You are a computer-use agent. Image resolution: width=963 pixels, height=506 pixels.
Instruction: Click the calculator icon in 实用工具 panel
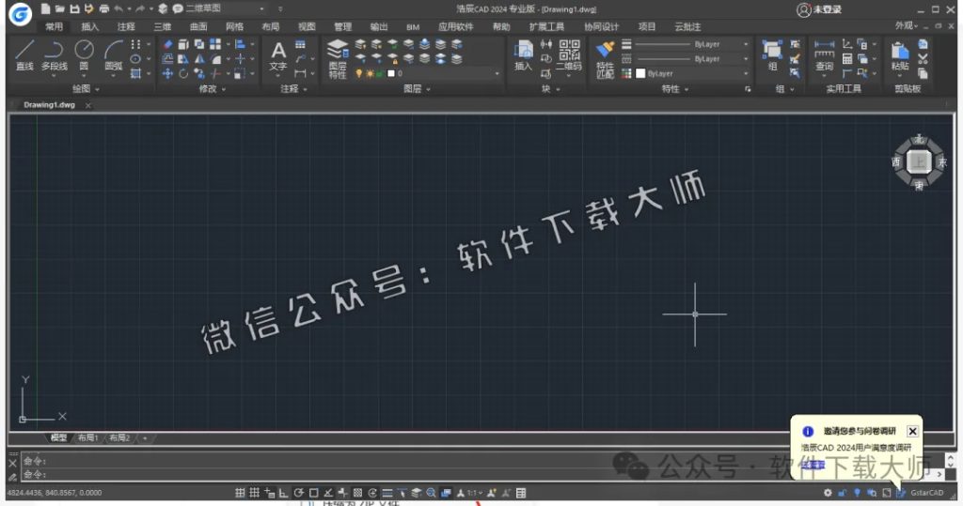click(847, 59)
